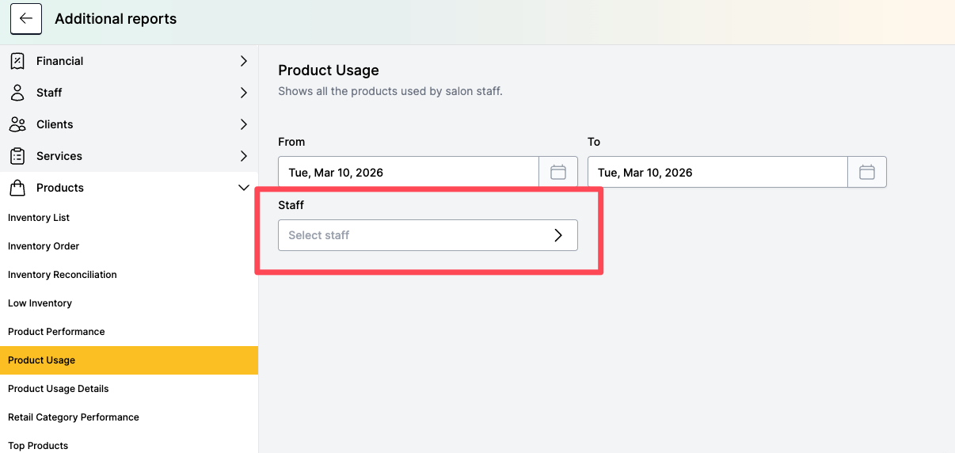Screen dimensions: 955x453
Task: Expand the Staff reports chevron
Action: point(243,93)
